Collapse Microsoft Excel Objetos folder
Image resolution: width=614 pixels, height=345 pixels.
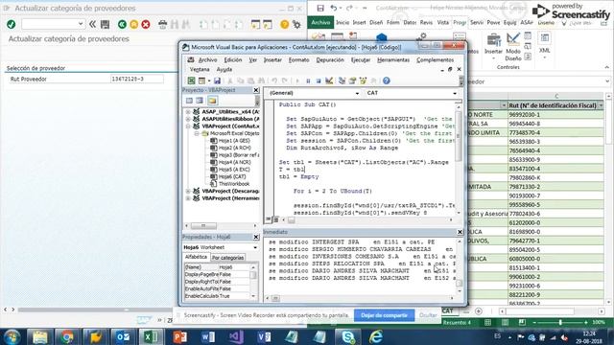click(197, 134)
